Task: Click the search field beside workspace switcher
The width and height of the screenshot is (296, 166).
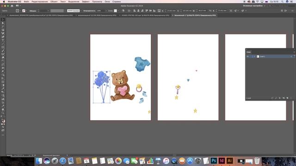Action: click(281, 6)
